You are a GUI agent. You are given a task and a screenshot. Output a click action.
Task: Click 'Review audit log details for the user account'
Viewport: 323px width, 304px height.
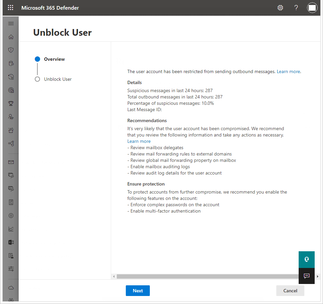pyautogui.click(x=176, y=173)
